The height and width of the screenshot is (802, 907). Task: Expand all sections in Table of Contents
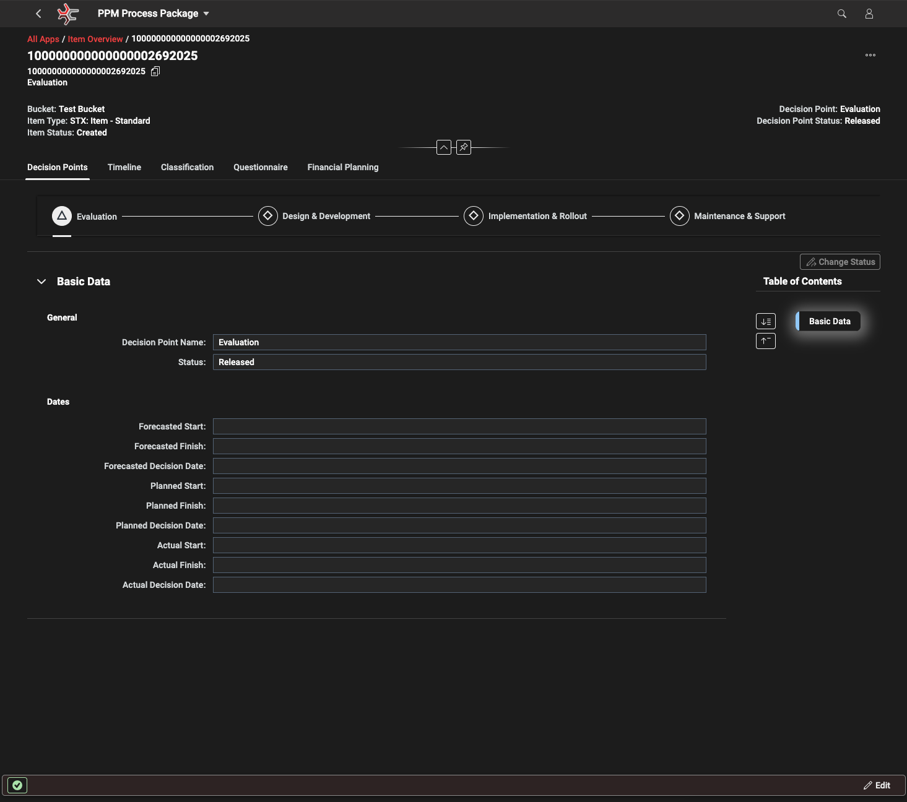pos(766,321)
